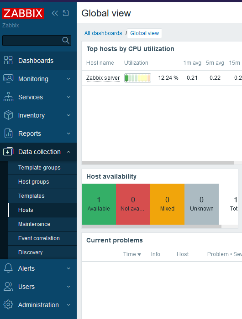Click the Zabbix server name under logo
The image size is (242, 319).
point(11,26)
